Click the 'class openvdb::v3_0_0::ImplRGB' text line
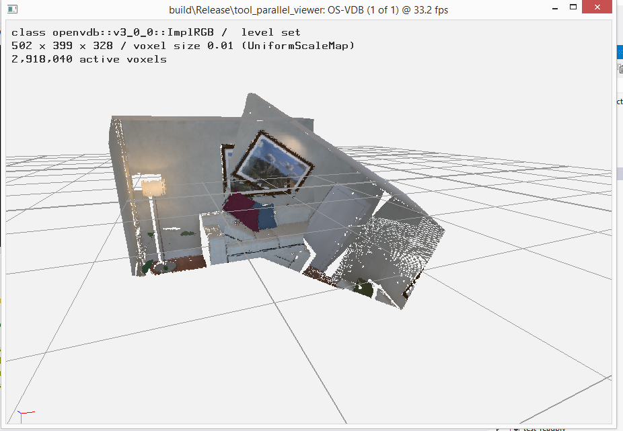Screen dimensions: 623x431 (156, 32)
